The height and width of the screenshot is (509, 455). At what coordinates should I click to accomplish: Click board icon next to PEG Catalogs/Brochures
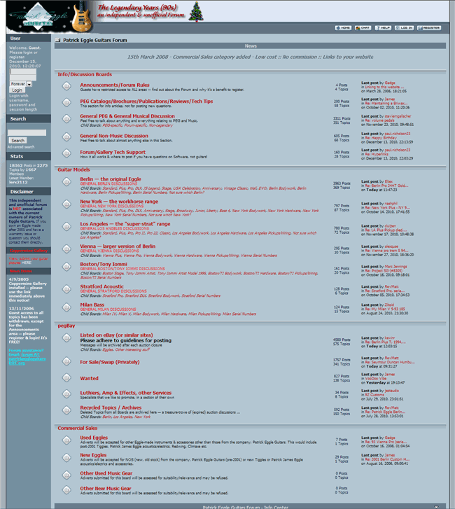click(66, 103)
